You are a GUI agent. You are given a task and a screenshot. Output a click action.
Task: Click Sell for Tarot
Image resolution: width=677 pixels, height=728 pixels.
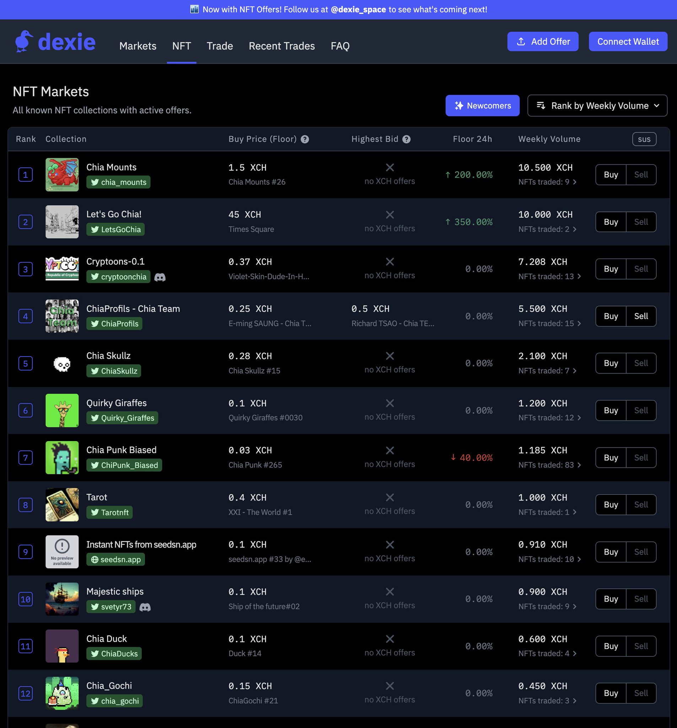click(x=641, y=505)
